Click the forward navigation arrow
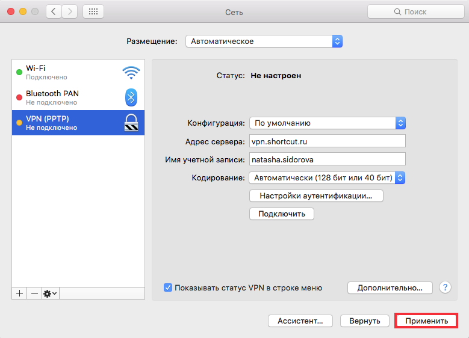Screen dimensions: 469x338 click(70, 11)
